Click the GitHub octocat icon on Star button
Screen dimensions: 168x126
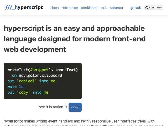147,8
